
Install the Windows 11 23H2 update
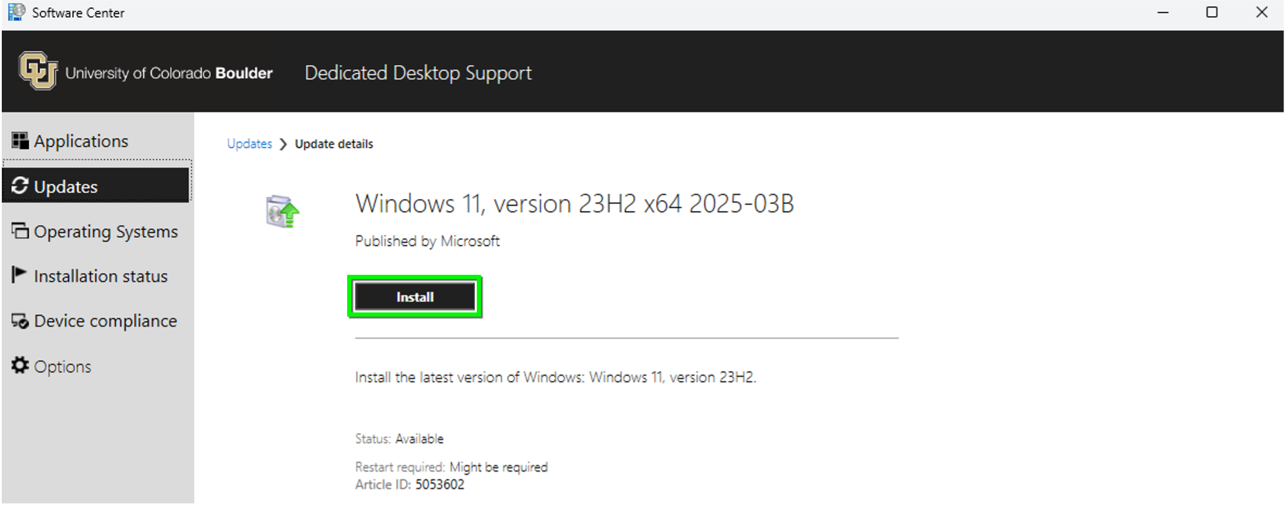pos(415,297)
